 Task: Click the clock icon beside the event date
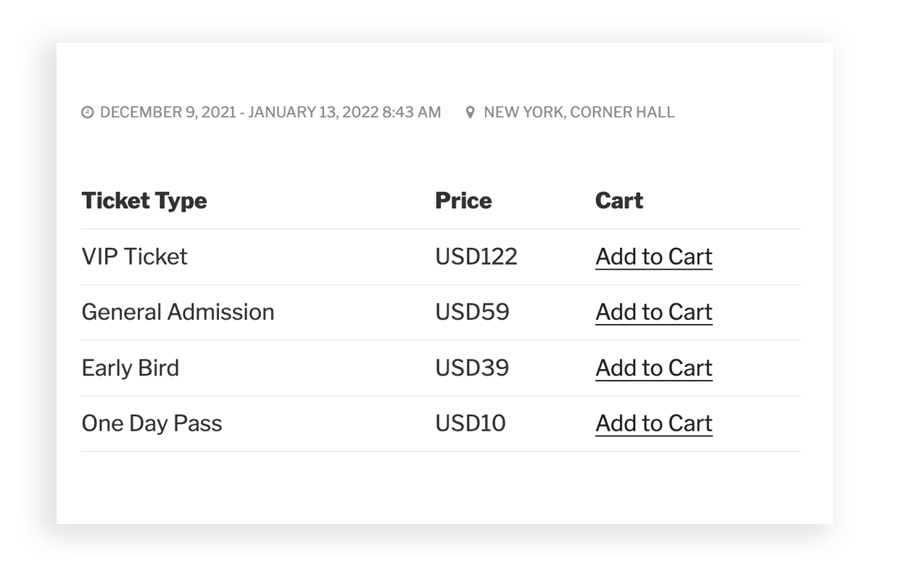click(x=88, y=113)
